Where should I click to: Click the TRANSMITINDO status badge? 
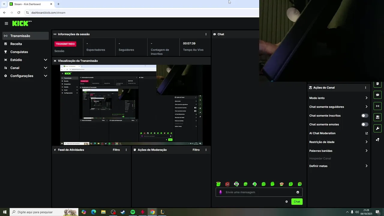65,44
